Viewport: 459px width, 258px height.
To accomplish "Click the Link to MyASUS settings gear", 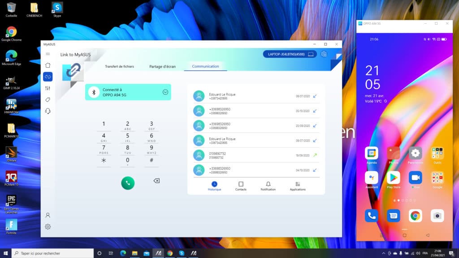I will point(324,54).
